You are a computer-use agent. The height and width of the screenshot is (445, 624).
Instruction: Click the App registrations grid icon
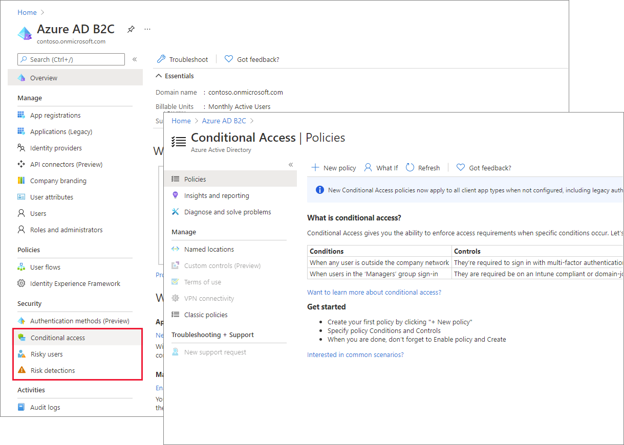(x=21, y=115)
